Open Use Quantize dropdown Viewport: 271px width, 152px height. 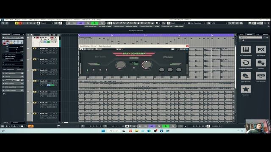196,23
